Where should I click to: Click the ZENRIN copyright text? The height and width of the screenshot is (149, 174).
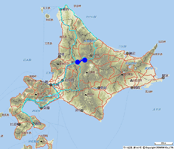[158, 147]
